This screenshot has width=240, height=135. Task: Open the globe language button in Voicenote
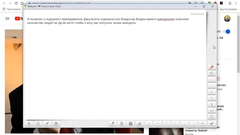pyautogui.click(x=56, y=123)
